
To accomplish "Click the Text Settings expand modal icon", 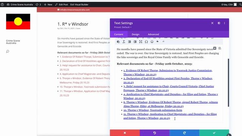I will tap(213, 23).
